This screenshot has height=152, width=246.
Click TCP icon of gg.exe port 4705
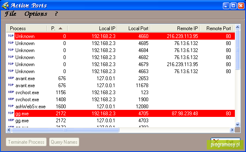pos(11,113)
